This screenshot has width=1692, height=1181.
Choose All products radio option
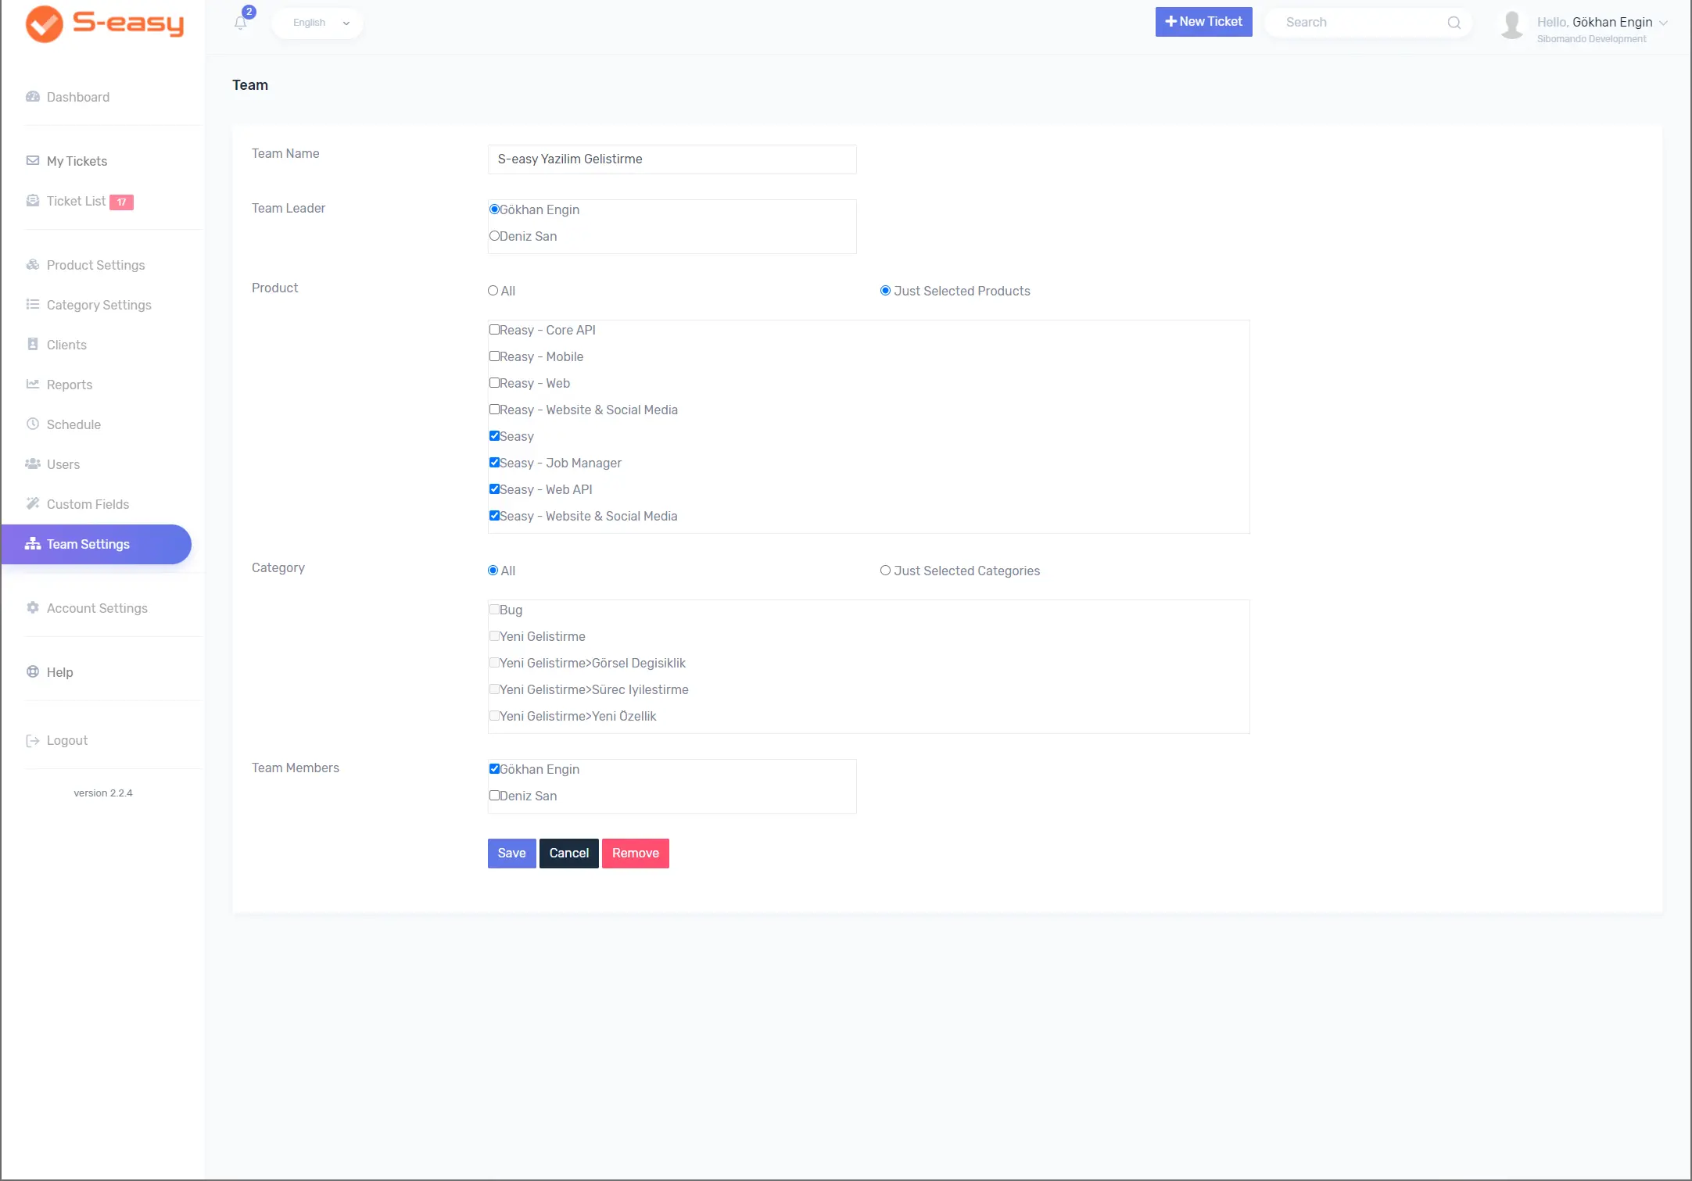[x=493, y=291]
